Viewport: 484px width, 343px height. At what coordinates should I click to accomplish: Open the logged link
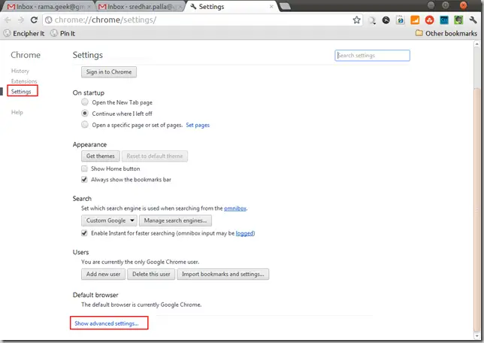click(245, 233)
